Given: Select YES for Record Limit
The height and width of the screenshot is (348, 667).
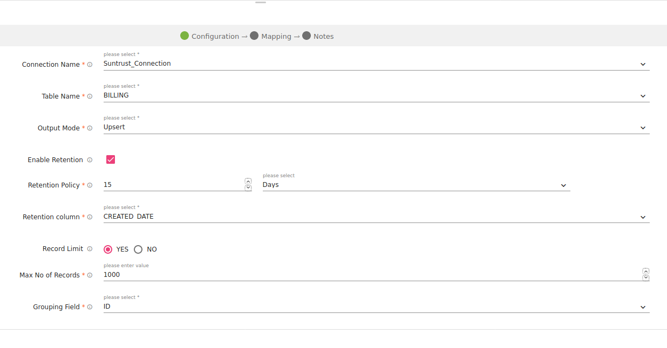Looking at the screenshot, I should [x=108, y=249].
